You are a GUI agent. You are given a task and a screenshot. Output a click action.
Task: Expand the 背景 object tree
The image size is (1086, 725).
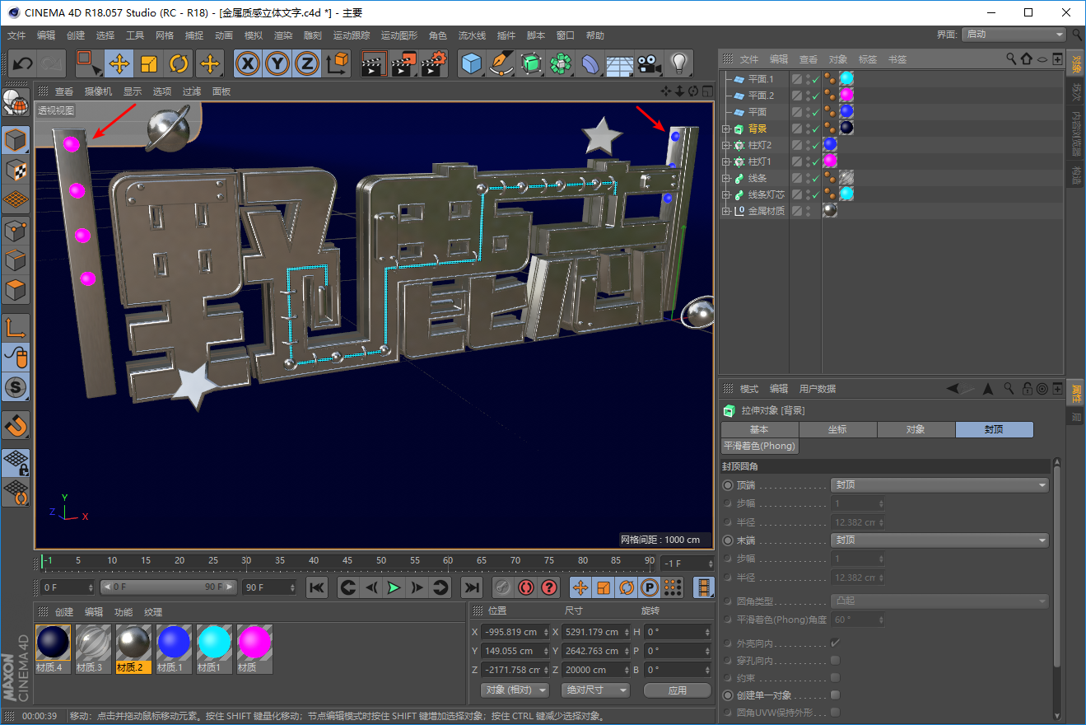pos(726,129)
